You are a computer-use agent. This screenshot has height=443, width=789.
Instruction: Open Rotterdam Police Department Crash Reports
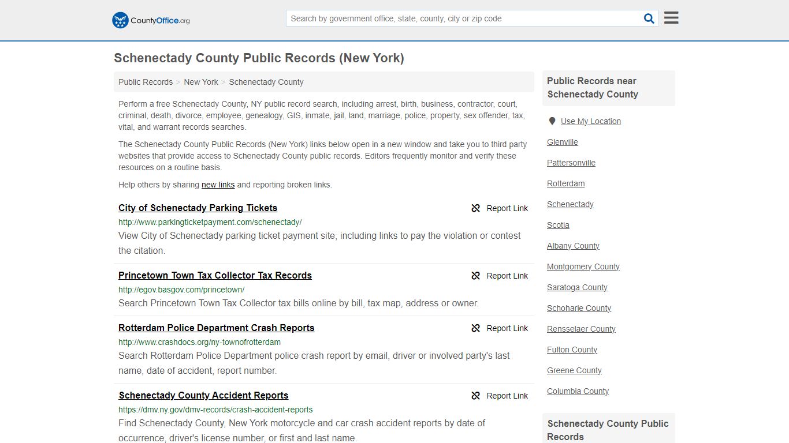point(217,328)
